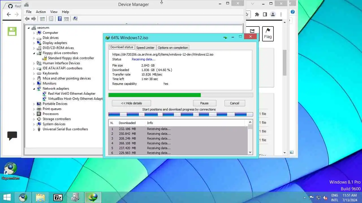The width and height of the screenshot is (362, 203).
Task: Click the Standard floppy disk controller device icon
Action: click(45, 58)
